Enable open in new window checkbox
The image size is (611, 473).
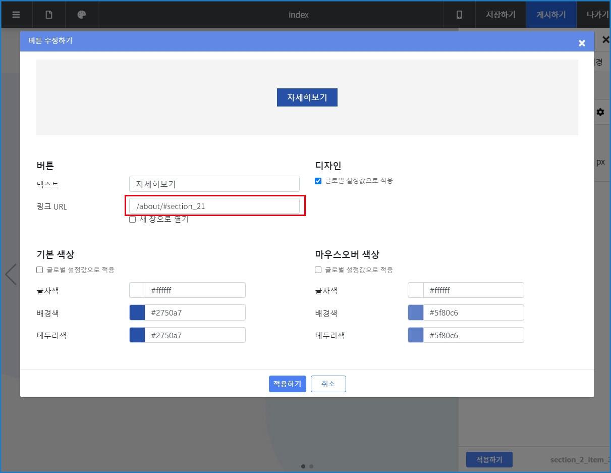pyautogui.click(x=133, y=219)
